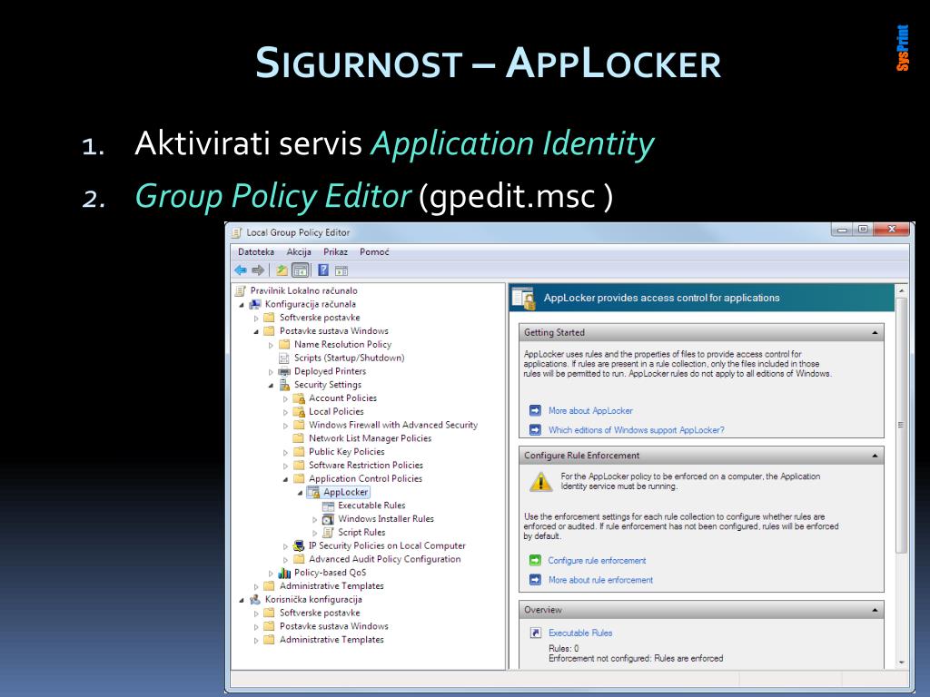Expand Windows Firewall with Advanced Security
930x697 pixels.
tap(285, 426)
